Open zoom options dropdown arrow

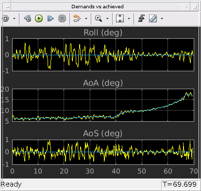(107, 18)
